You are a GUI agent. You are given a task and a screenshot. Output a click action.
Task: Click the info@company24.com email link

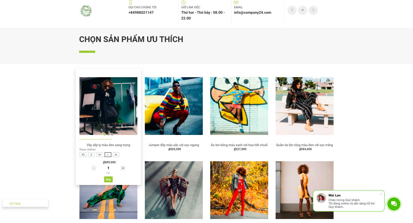point(252,13)
